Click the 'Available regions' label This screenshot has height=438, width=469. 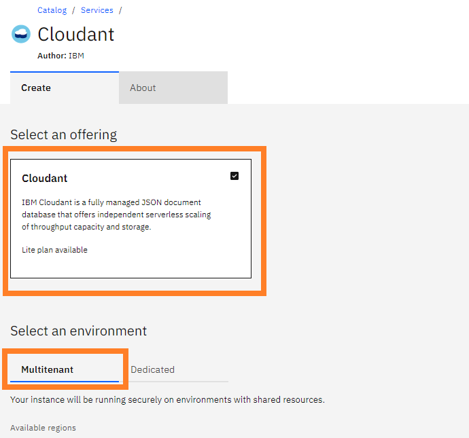tap(43, 428)
